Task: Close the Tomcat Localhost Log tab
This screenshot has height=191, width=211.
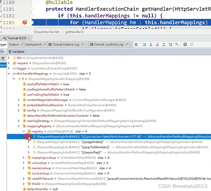Action: (x=130, y=44)
